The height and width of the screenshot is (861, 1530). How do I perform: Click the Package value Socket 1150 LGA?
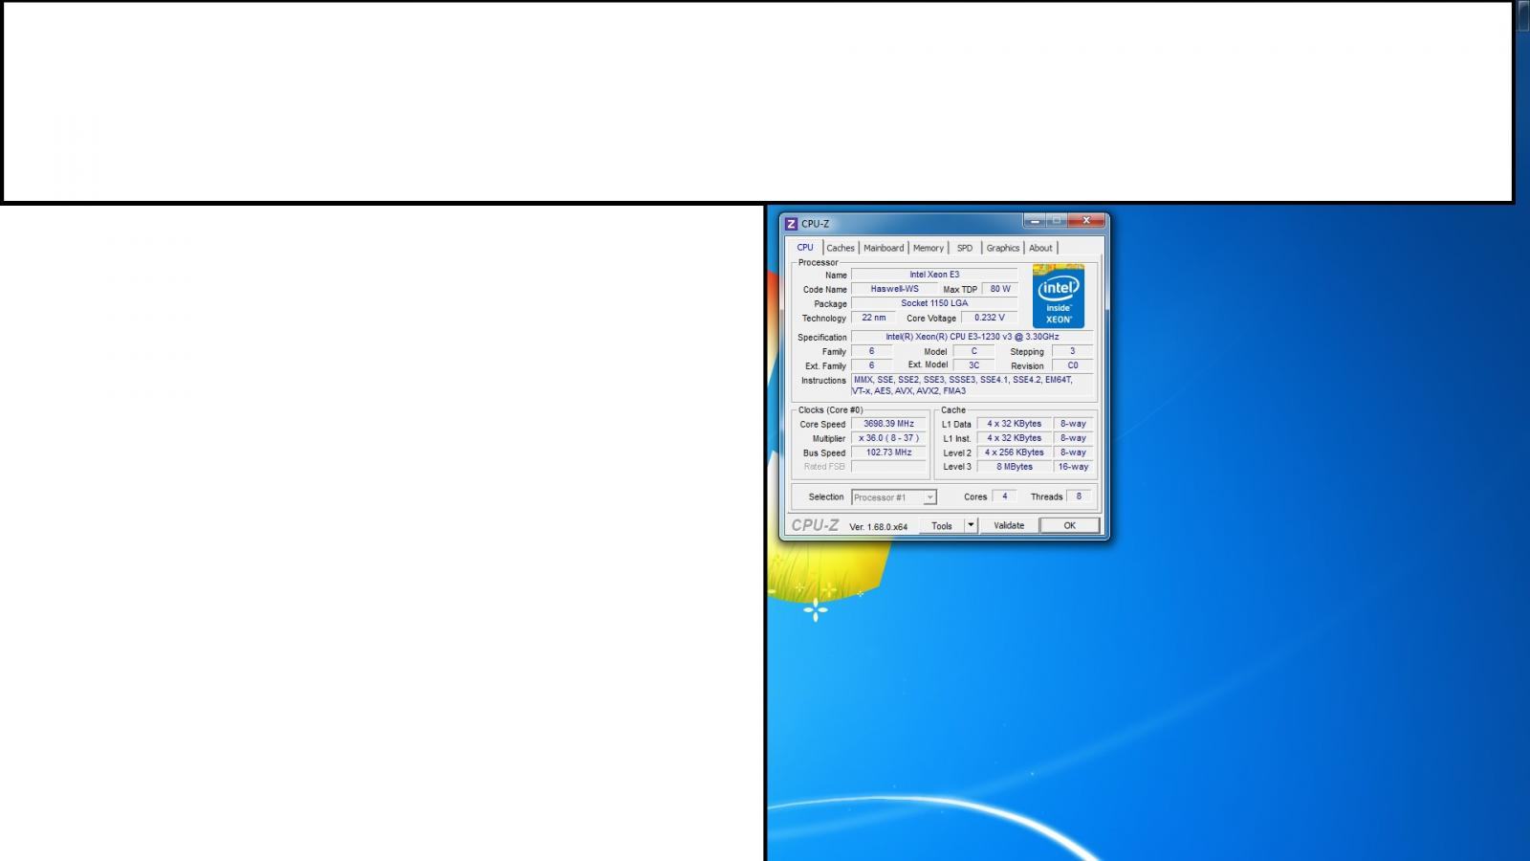click(x=934, y=303)
